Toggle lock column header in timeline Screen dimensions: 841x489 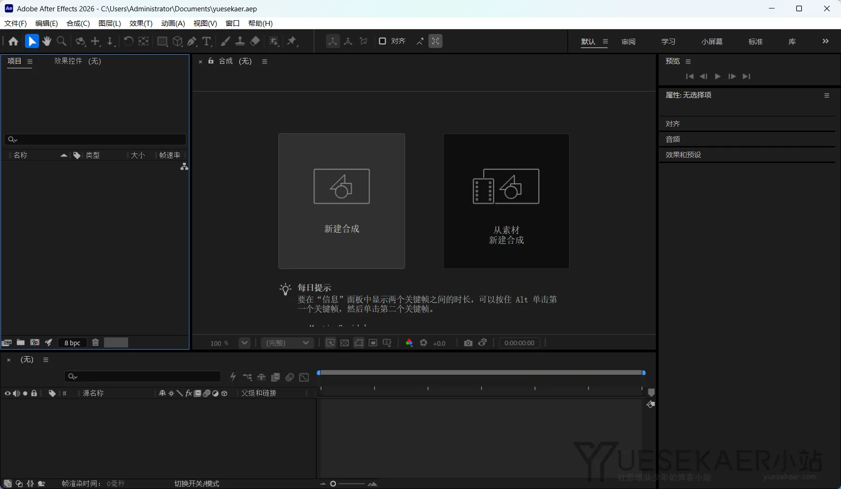click(x=34, y=393)
